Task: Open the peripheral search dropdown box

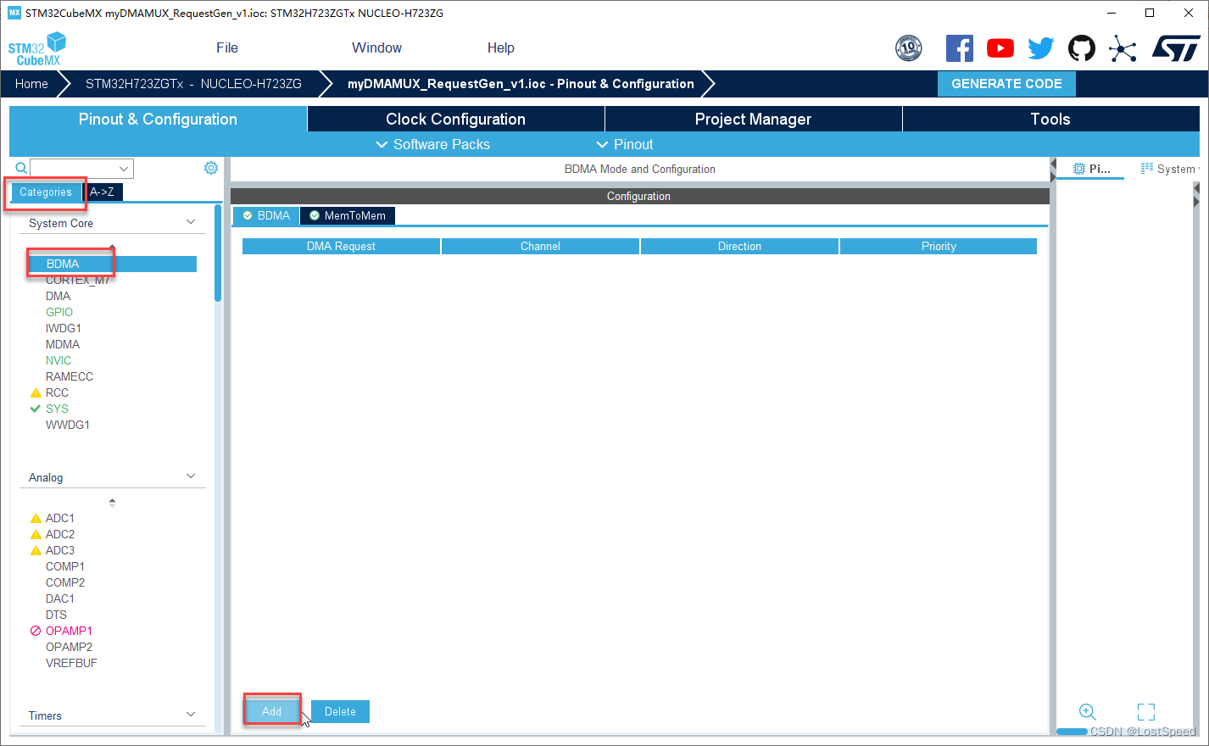Action: click(81, 169)
